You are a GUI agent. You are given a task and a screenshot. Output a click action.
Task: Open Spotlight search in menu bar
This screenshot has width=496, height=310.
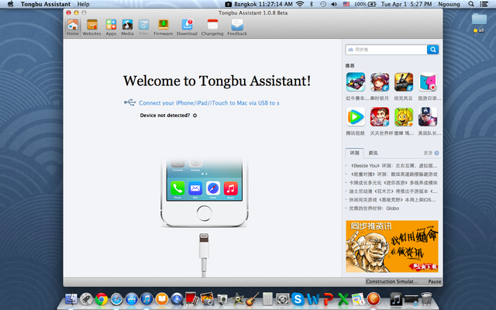coord(471,4)
